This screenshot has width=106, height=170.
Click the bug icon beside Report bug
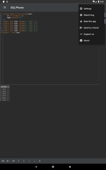81,15
